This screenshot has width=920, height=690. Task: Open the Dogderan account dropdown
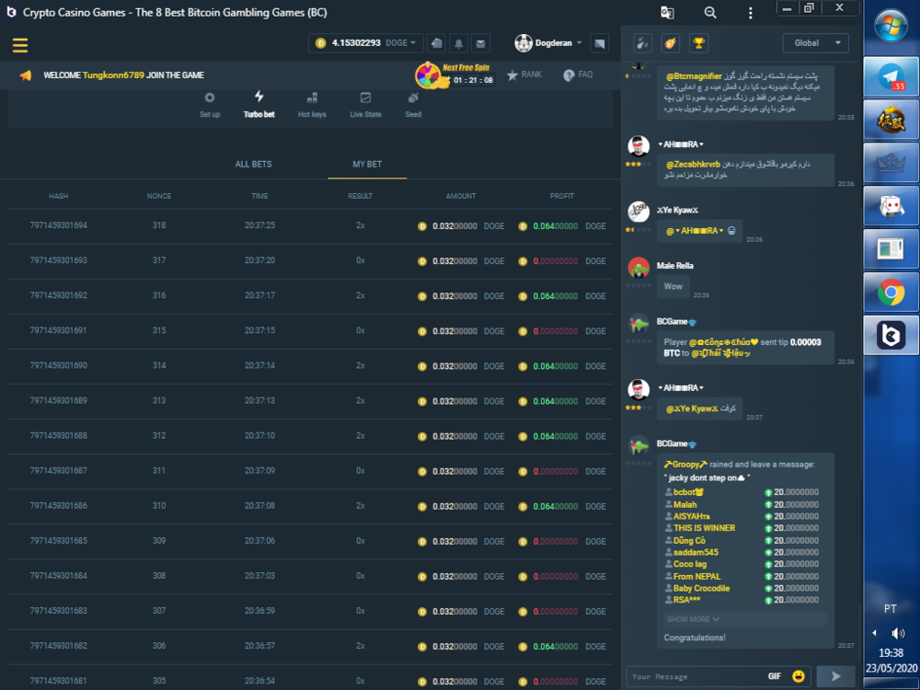click(550, 42)
